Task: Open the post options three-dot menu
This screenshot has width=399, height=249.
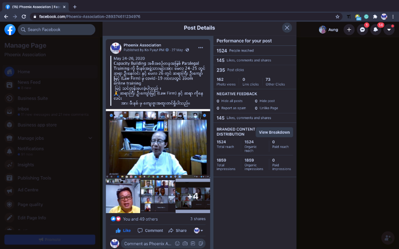Action: [201, 48]
